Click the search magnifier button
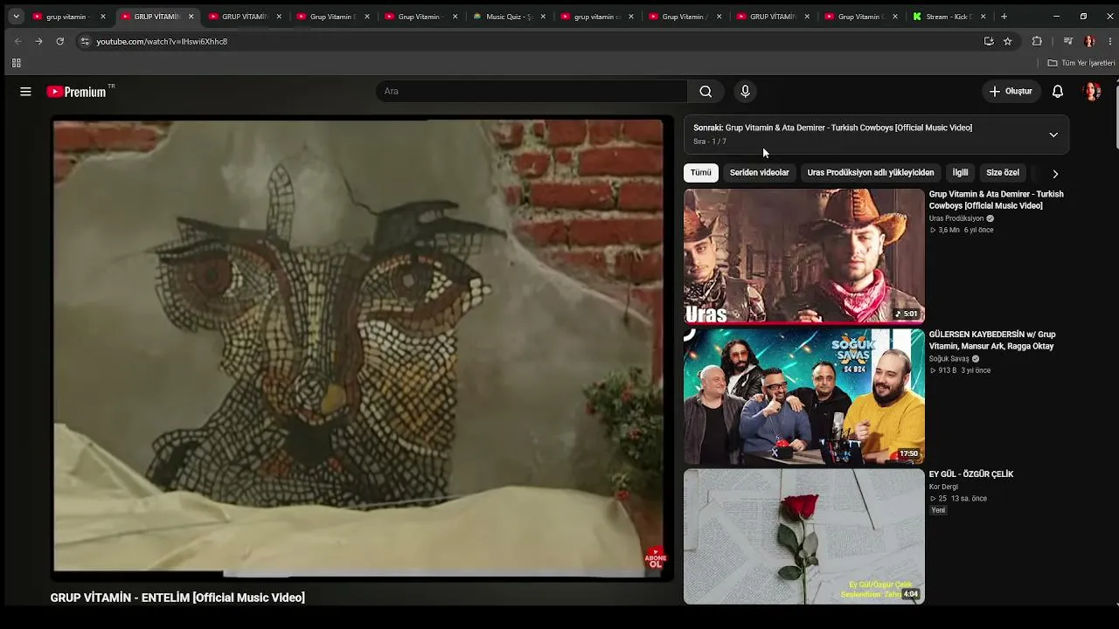1119x629 pixels. coord(705,92)
